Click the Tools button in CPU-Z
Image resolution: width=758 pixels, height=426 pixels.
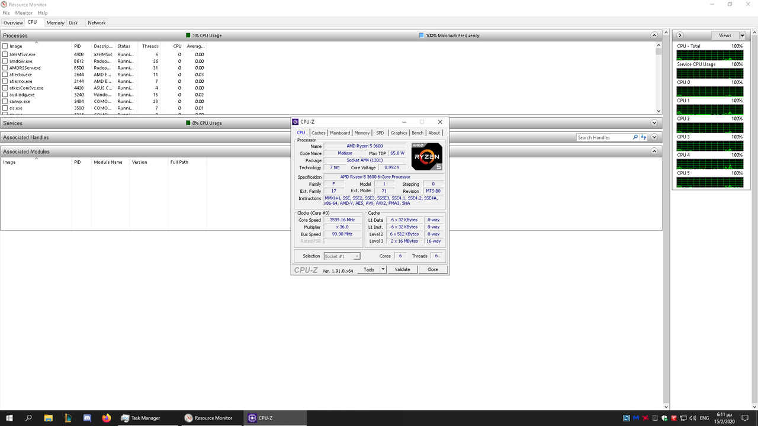[368, 269]
